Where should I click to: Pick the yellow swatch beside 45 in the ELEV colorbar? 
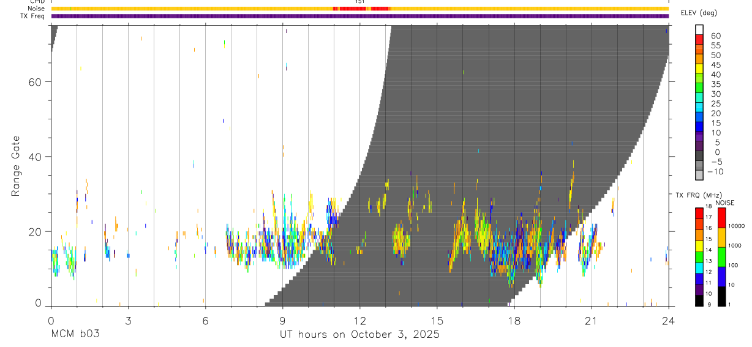click(x=699, y=68)
